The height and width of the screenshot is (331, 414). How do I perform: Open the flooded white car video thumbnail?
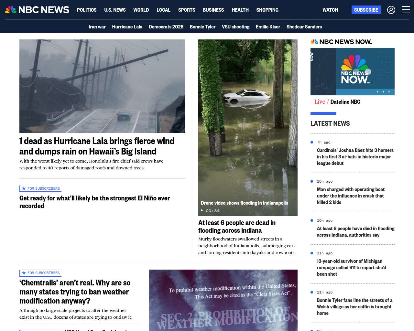(x=248, y=127)
